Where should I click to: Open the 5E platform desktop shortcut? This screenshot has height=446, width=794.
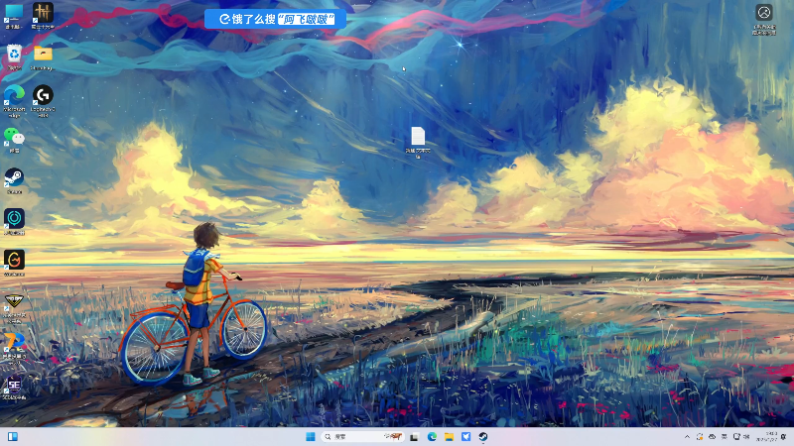(14, 389)
